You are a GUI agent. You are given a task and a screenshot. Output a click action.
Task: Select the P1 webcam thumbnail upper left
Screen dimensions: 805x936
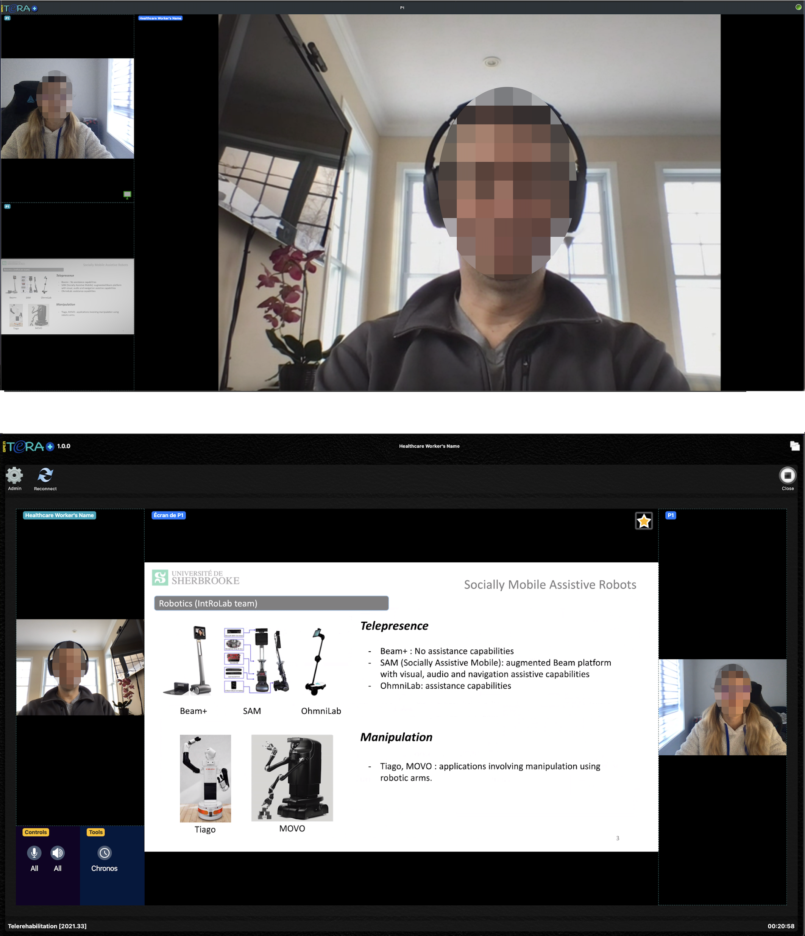pos(67,108)
